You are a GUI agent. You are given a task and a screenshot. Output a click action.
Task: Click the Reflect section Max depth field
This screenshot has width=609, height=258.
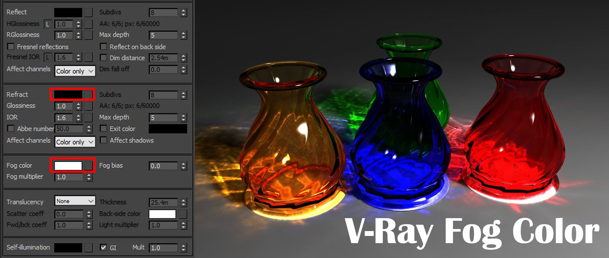pyautogui.click(x=164, y=35)
